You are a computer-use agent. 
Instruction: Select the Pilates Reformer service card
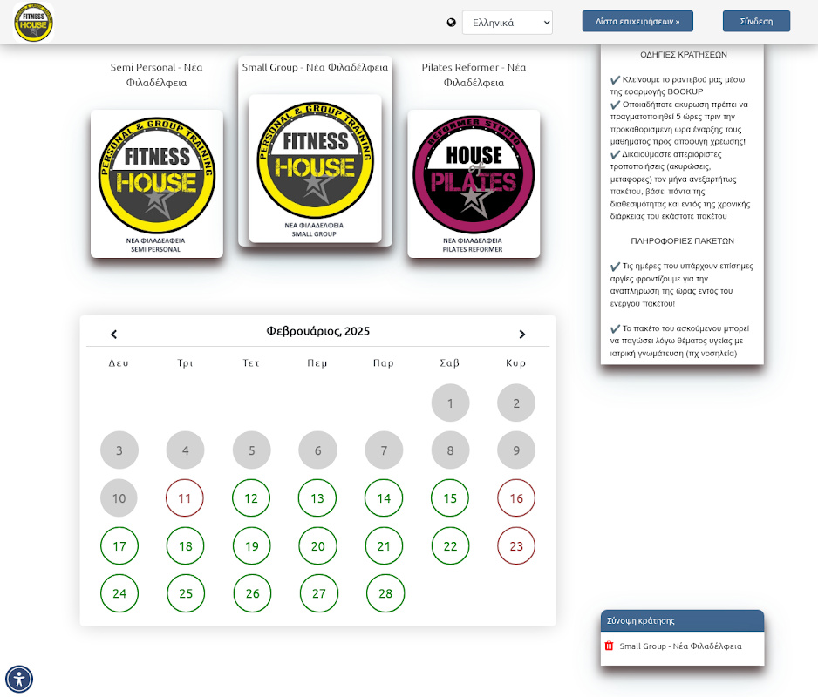474,184
